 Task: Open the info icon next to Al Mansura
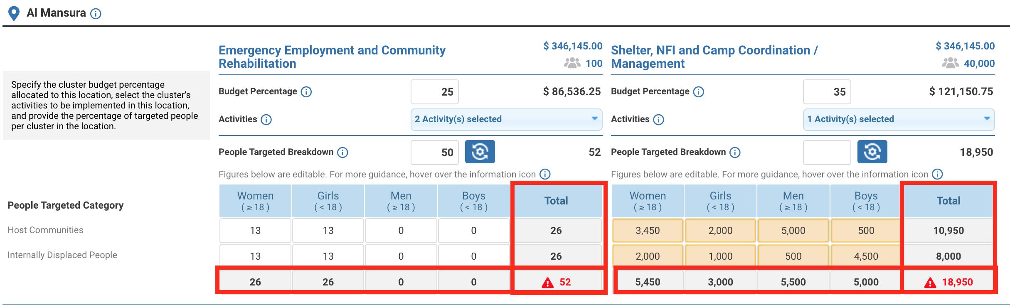click(96, 14)
